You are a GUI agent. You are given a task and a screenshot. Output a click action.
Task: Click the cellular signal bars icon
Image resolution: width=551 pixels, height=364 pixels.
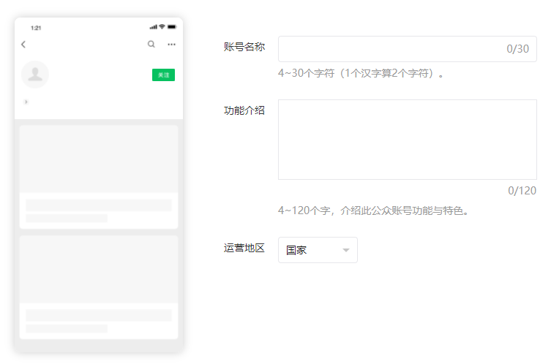tap(153, 27)
